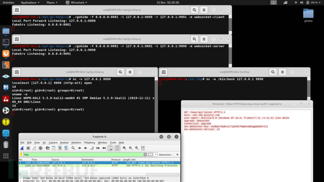Jump to the last packet icon
Image resolution: width=324 pixels, height=182 pixels.
[x=104, y=148]
